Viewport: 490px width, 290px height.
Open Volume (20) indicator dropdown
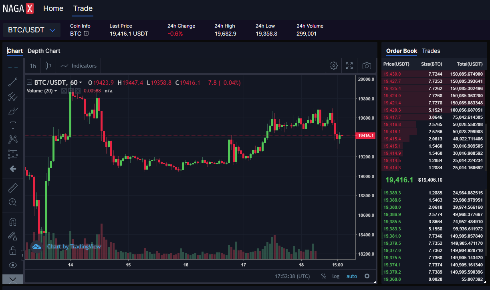(x=56, y=91)
